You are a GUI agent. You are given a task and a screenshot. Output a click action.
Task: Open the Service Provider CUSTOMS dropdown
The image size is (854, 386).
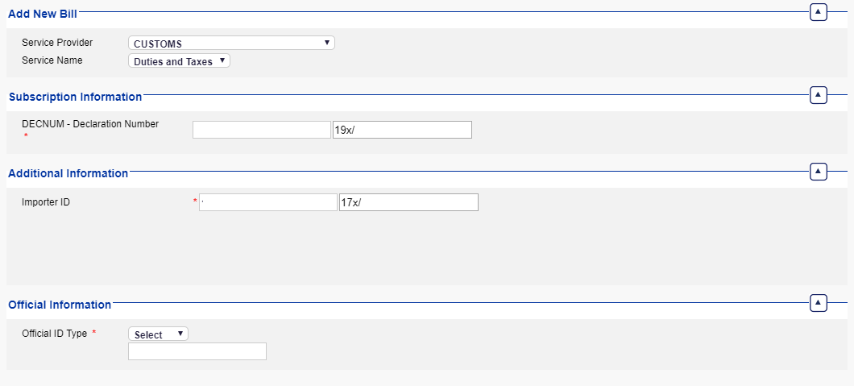(x=231, y=44)
